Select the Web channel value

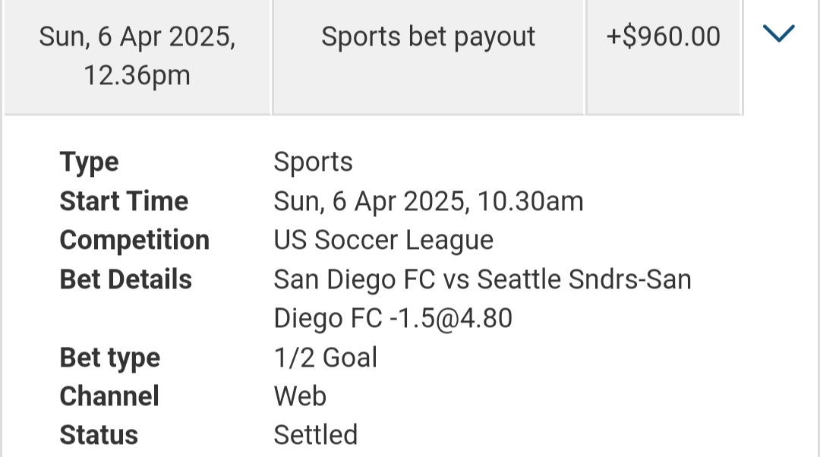(x=300, y=396)
